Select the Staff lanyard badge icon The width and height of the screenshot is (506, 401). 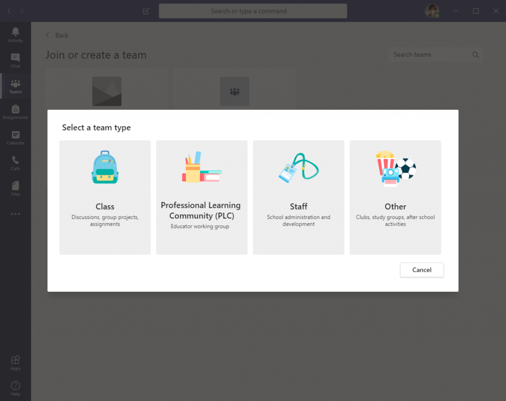[298, 168]
